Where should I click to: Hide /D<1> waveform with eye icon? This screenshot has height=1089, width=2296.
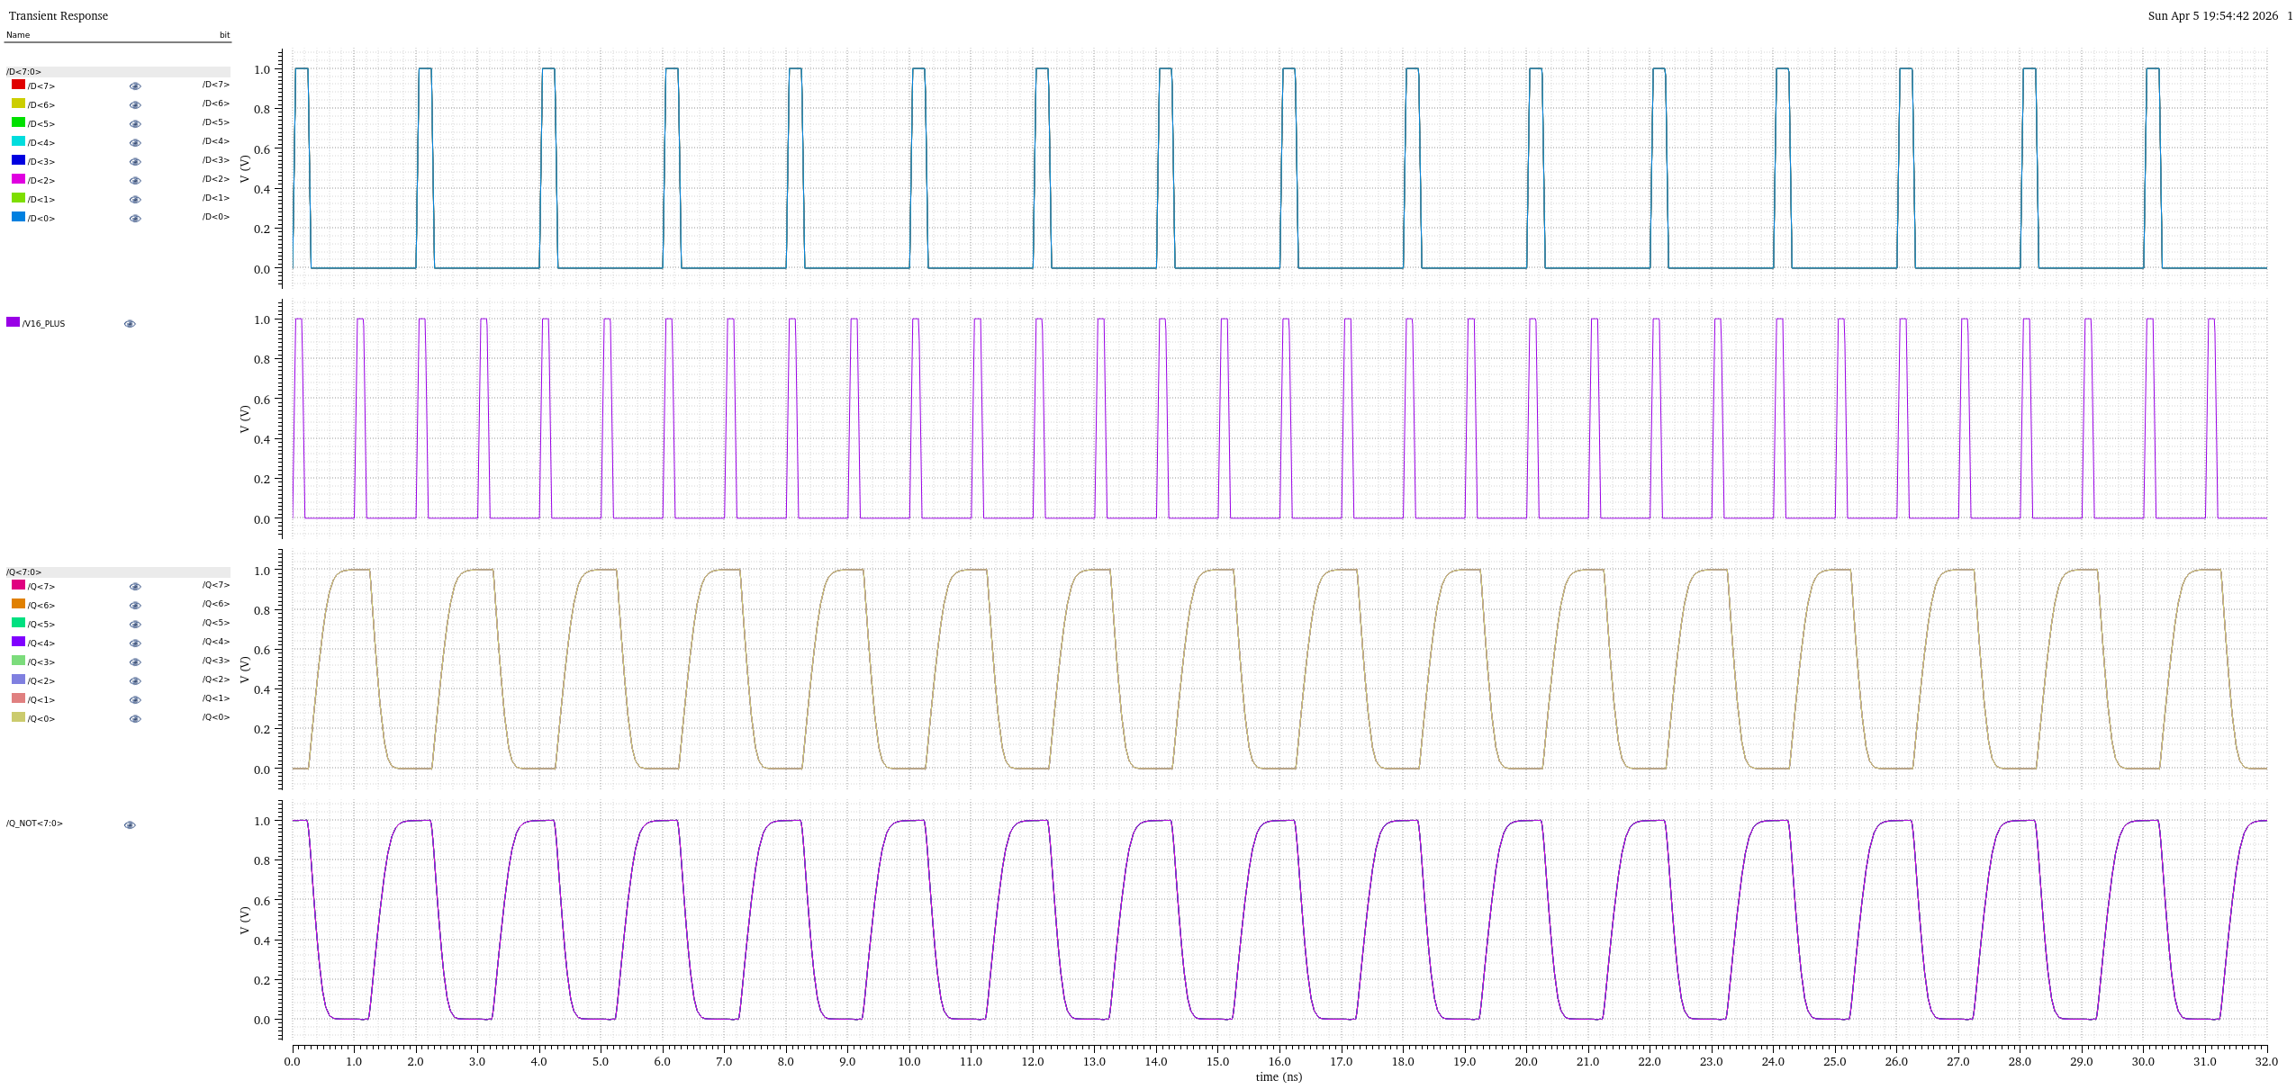coord(135,200)
